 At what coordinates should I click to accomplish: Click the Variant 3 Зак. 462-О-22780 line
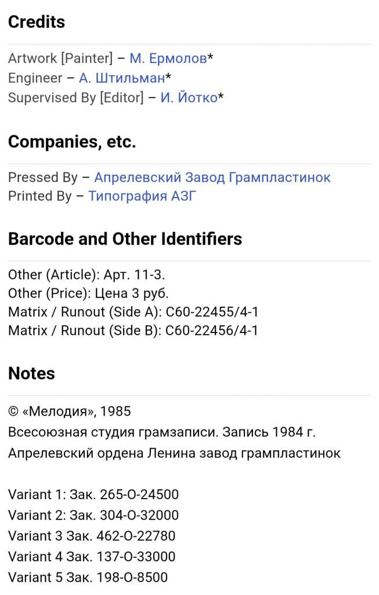92,536
